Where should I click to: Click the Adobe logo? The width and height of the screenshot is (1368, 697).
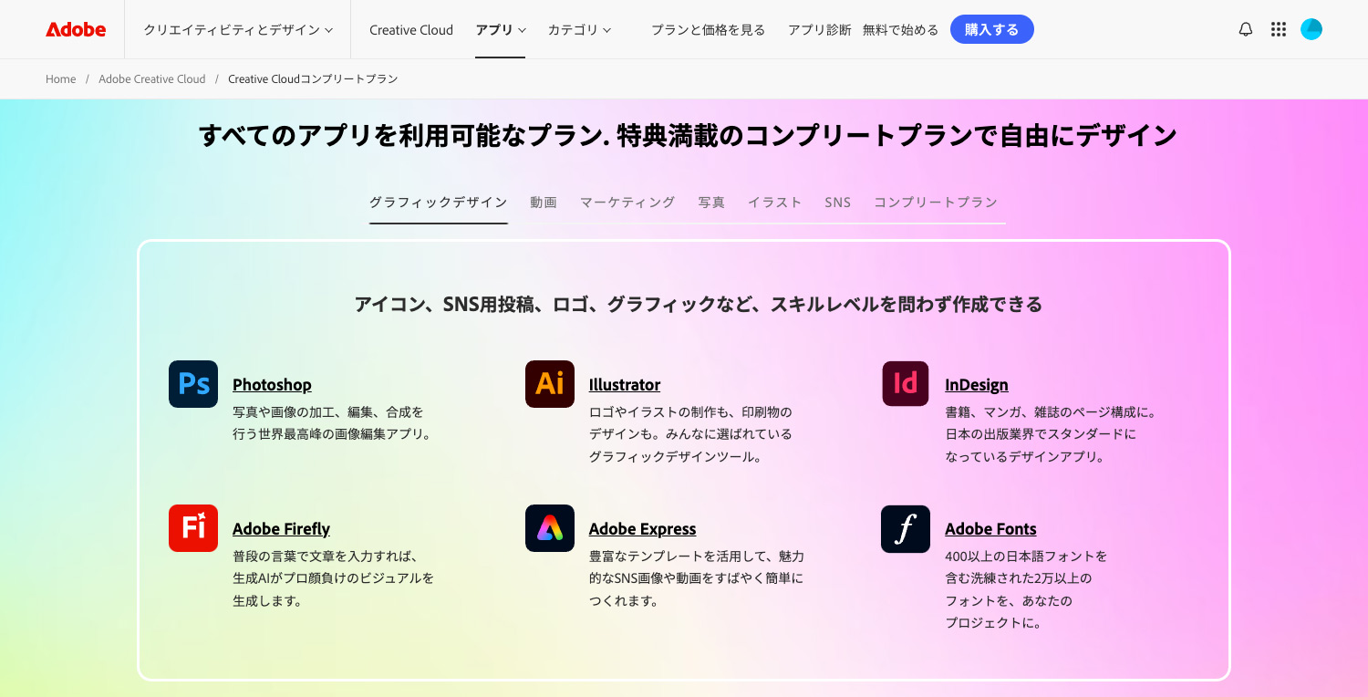point(76,29)
